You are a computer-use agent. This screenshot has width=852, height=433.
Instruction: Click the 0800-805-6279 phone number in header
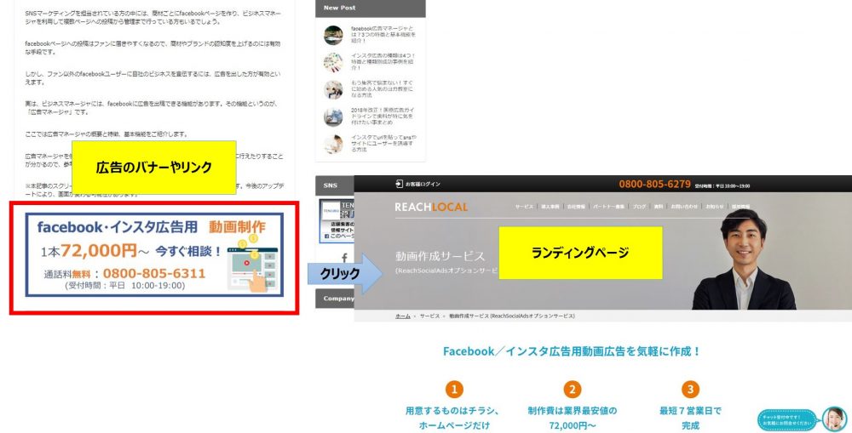[654, 184]
